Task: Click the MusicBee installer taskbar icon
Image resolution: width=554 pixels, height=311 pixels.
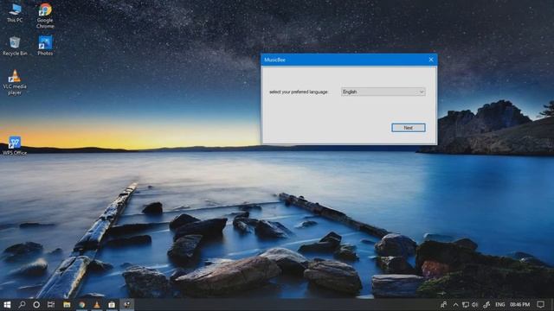Action: pyautogui.click(x=127, y=304)
